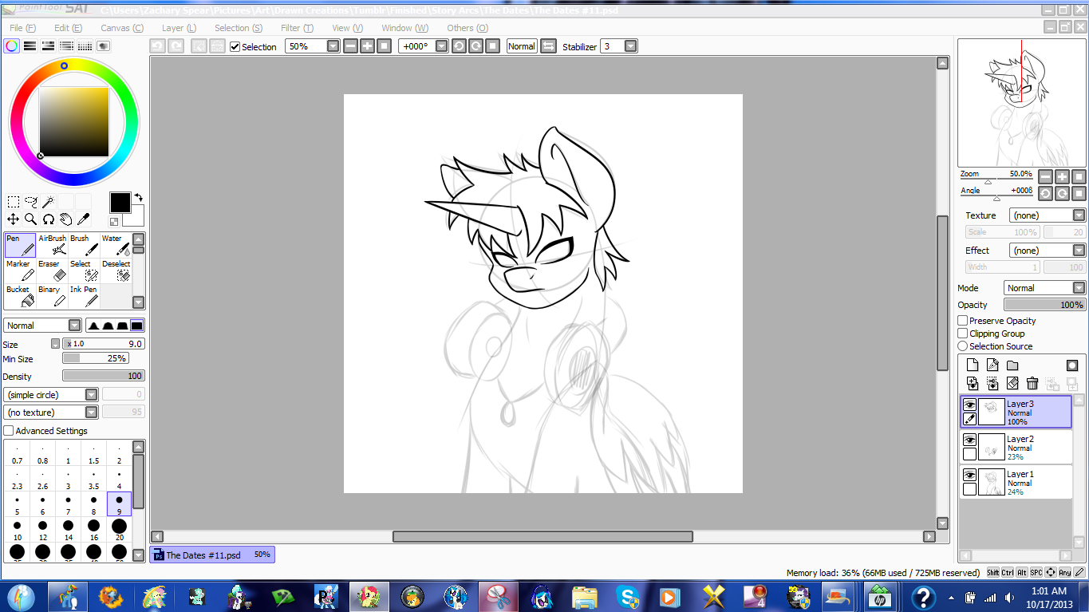
Task: Enable Preserve Opacity
Action: (x=963, y=321)
